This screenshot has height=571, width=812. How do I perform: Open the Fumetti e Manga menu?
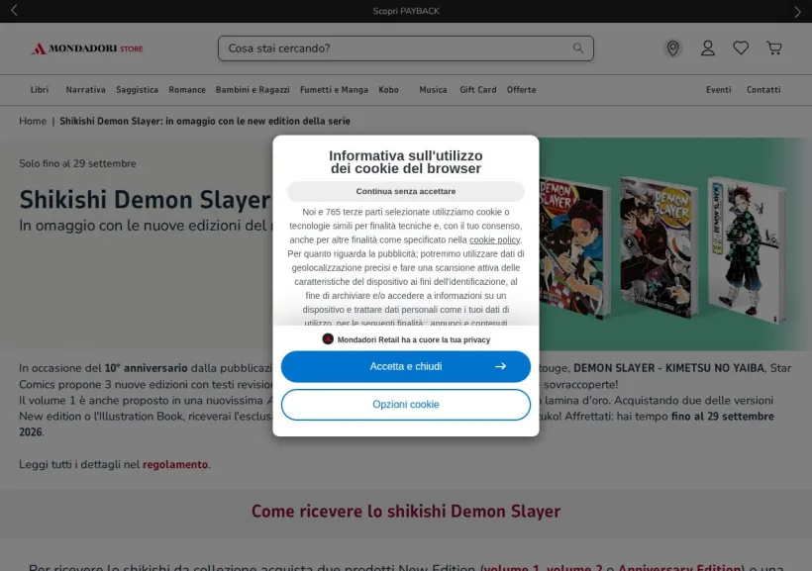point(334,89)
